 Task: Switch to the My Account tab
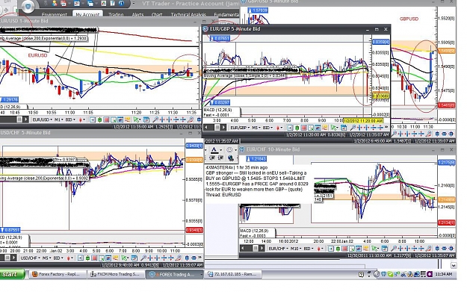[87, 14]
